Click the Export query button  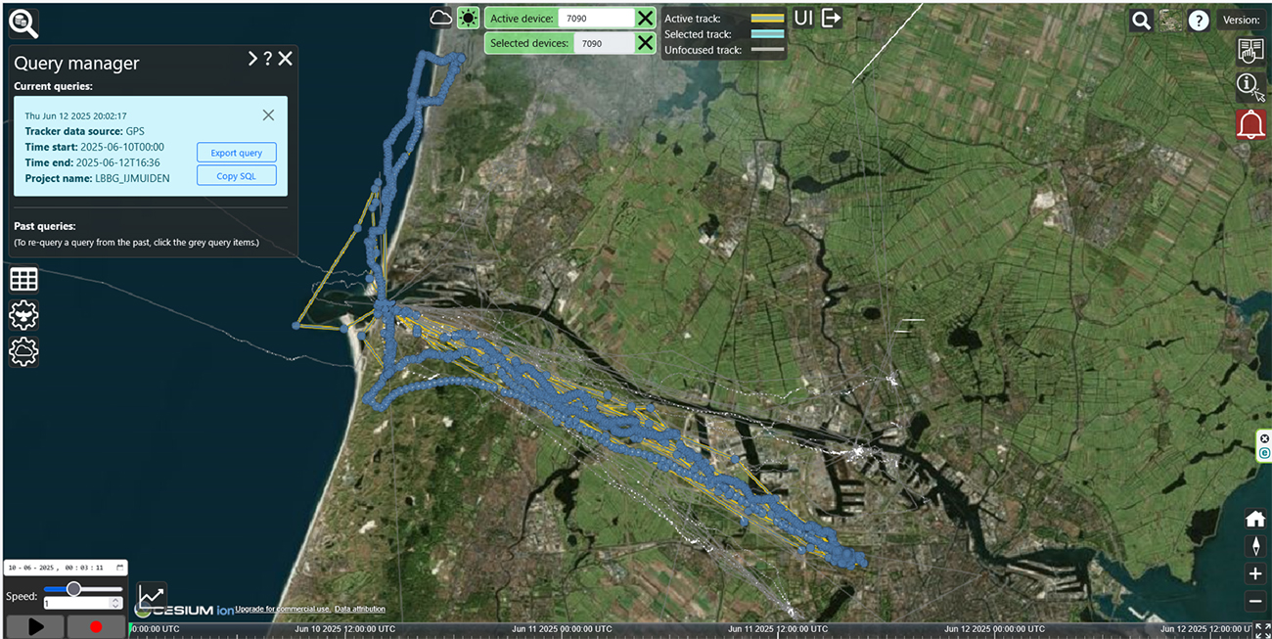[x=236, y=153]
